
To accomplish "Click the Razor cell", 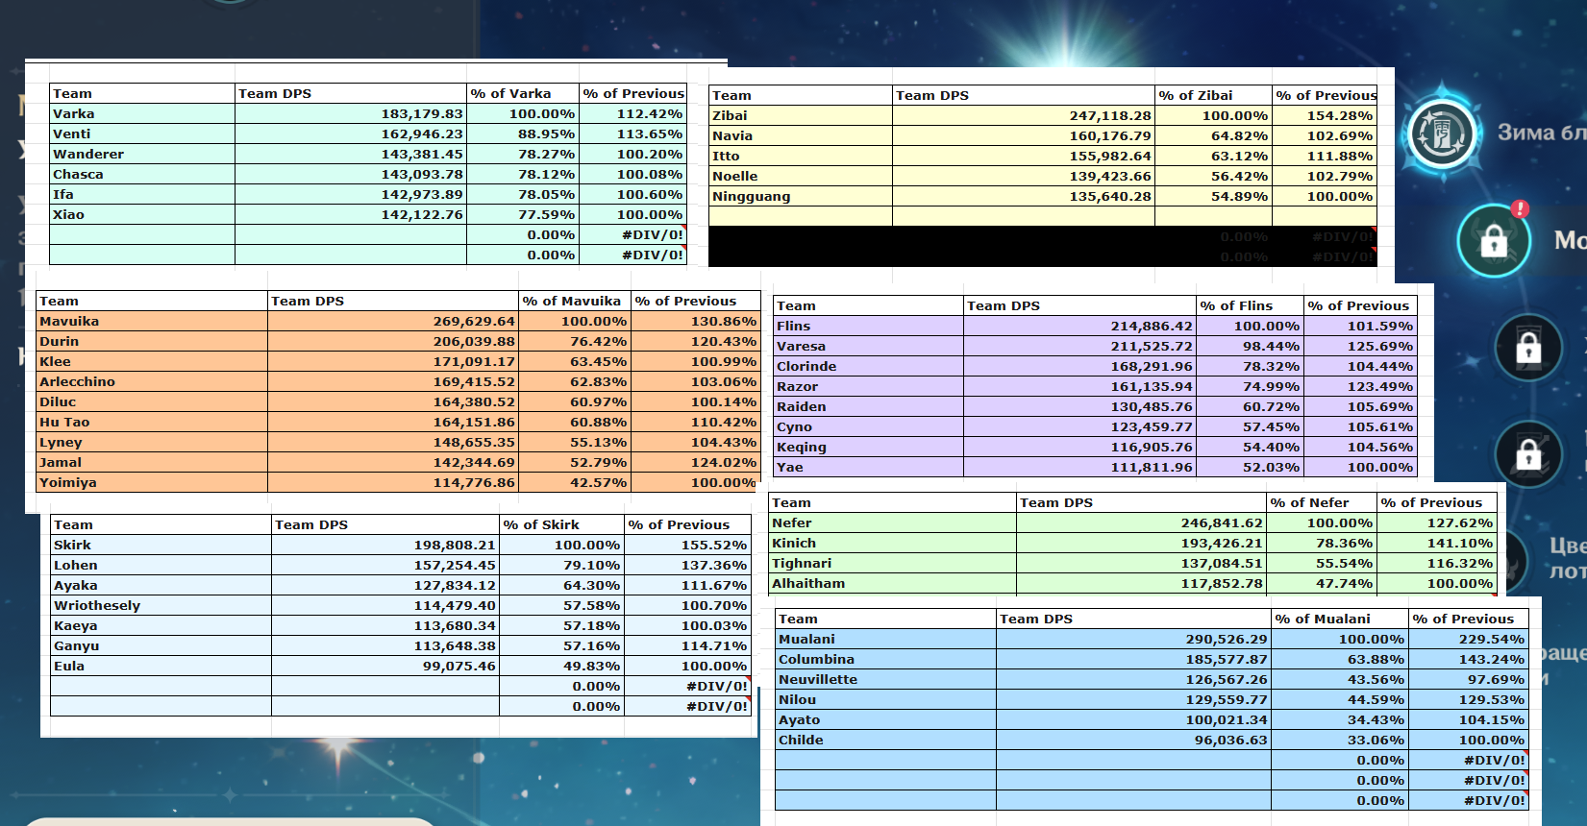I will tap(868, 386).
